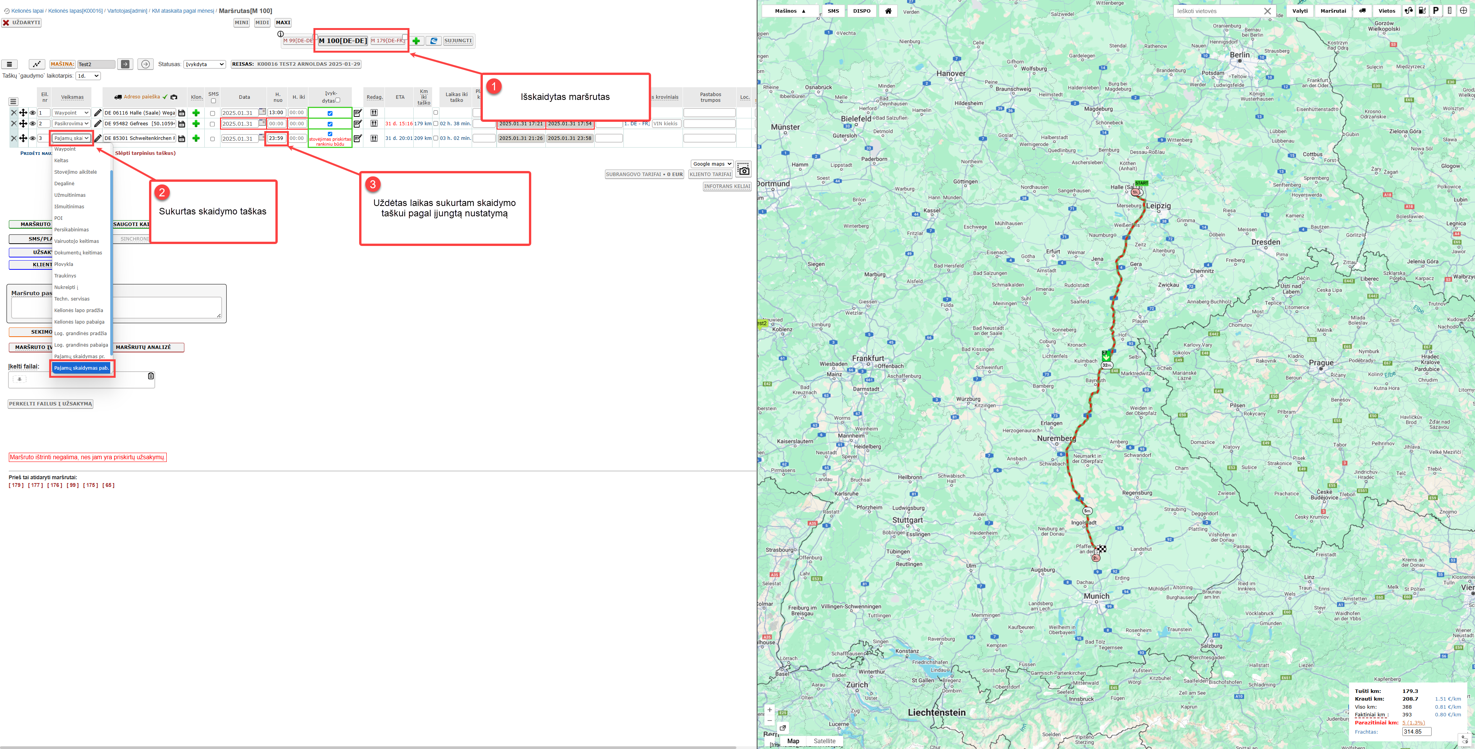Click the H. nuo time field showing 13:00

(276, 113)
